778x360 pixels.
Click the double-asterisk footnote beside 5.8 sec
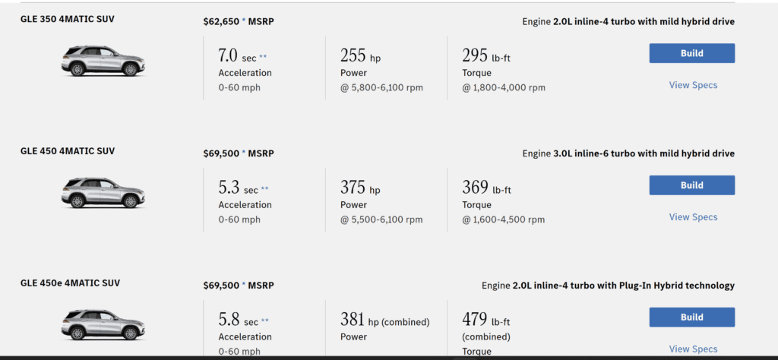pos(264,321)
